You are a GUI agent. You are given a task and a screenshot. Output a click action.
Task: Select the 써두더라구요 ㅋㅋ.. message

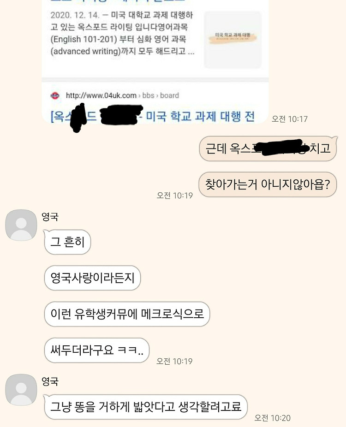pyautogui.click(x=97, y=350)
